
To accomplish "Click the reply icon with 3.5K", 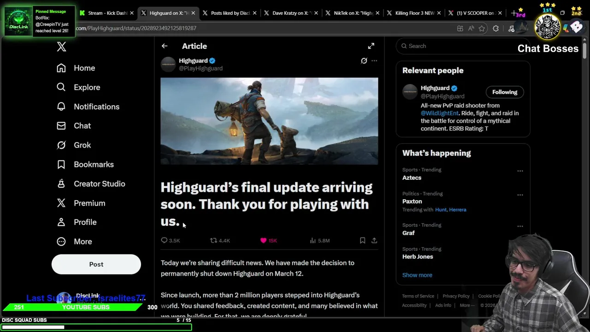I will click(x=164, y=240).
